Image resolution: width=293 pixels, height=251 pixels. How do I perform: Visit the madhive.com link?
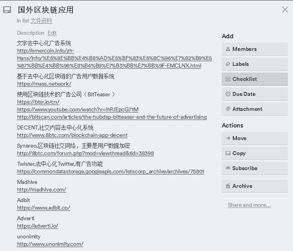pyautogui.click(x=42, y=189)
